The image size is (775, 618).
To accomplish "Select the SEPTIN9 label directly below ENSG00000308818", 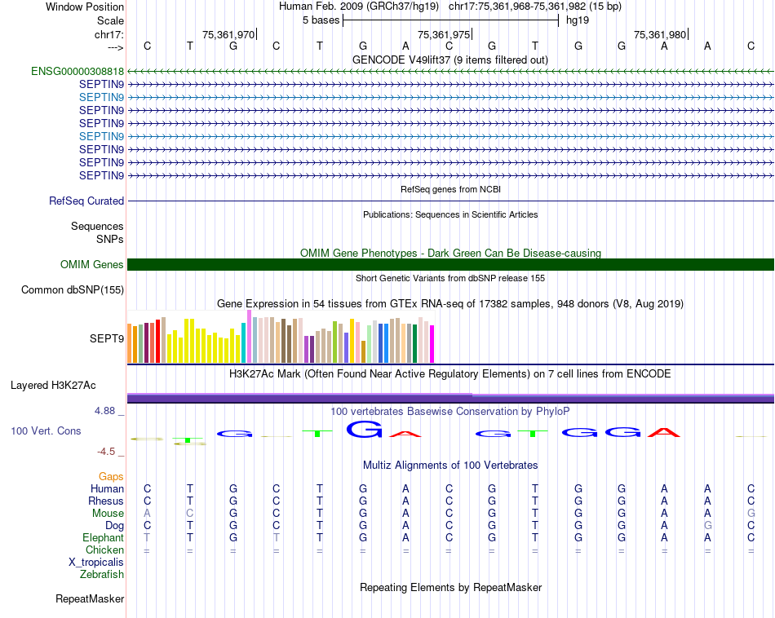I will tap(101, 85).
